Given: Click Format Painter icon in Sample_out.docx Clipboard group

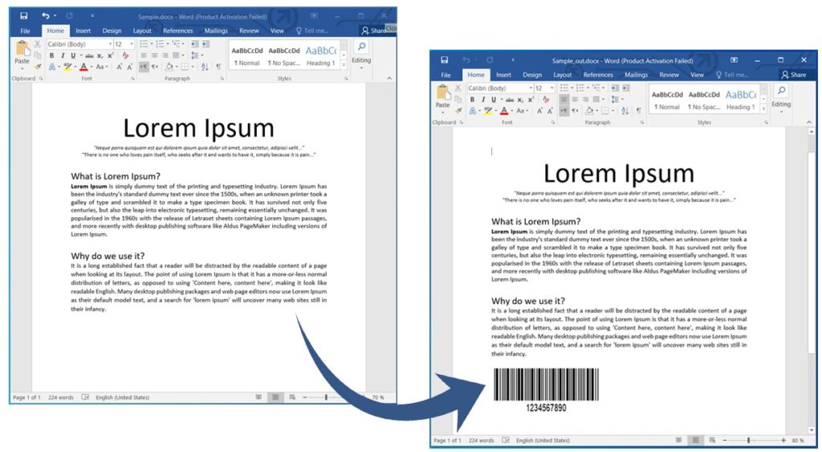Looking at the screenshot, I should tap(458, 111).
